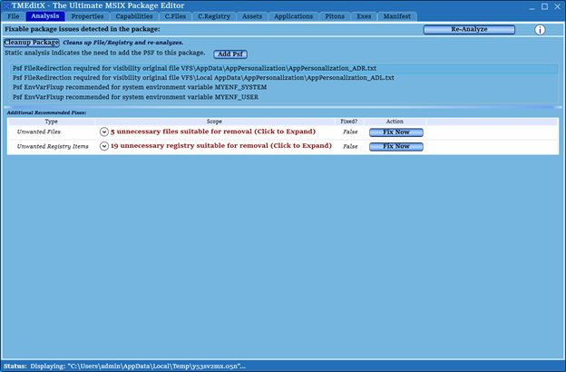The width and height of the screenshot is (566, 372).
Task: Click '5 unnecessary files suitable for removal' text
Action: coord(213,132)
